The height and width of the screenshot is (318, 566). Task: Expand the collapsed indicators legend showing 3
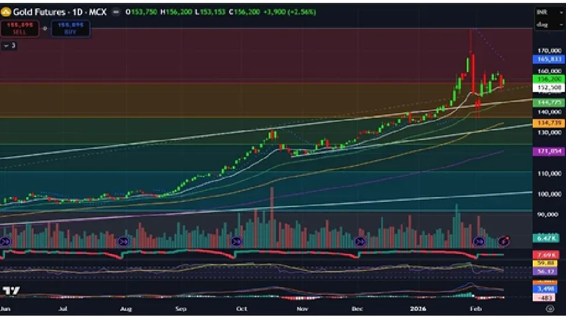(9, 45)
